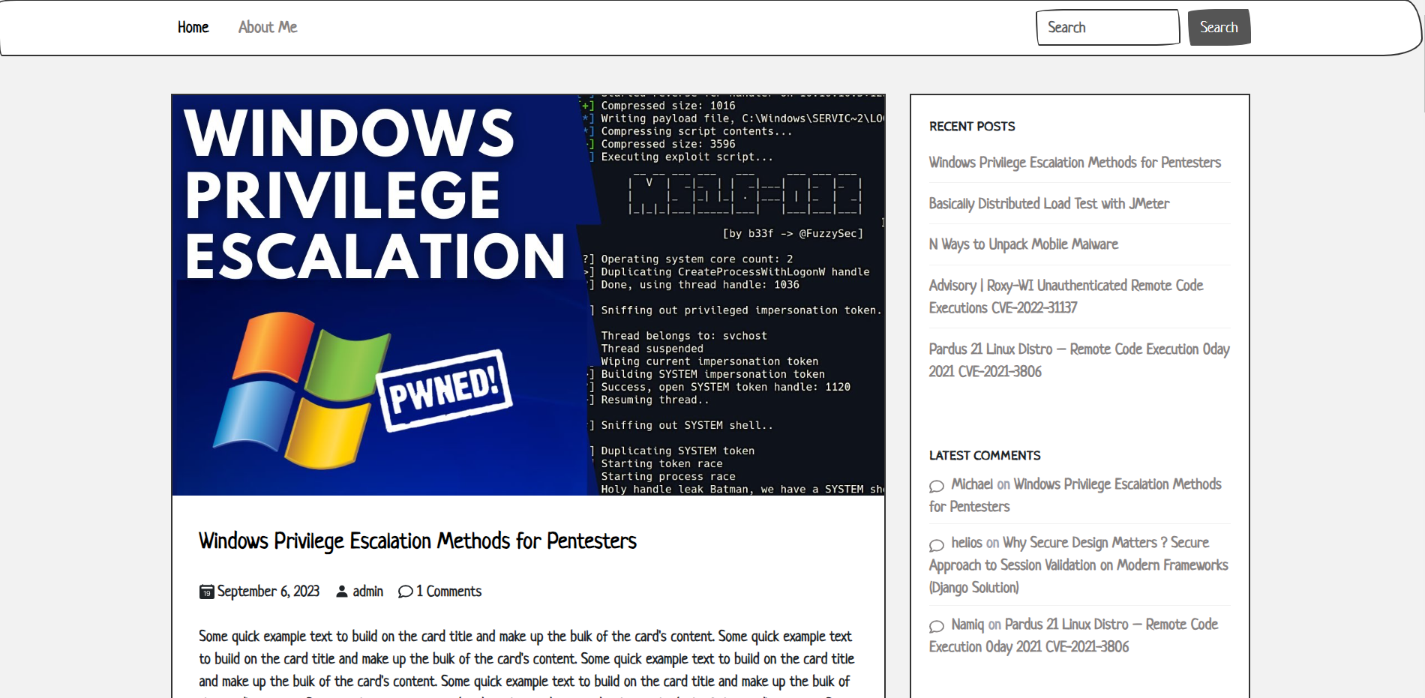Viewport: 1425px width, 698px height.
Task: Open recent post Basically Distributed Load Test with JMeter
Action: 1048,203
